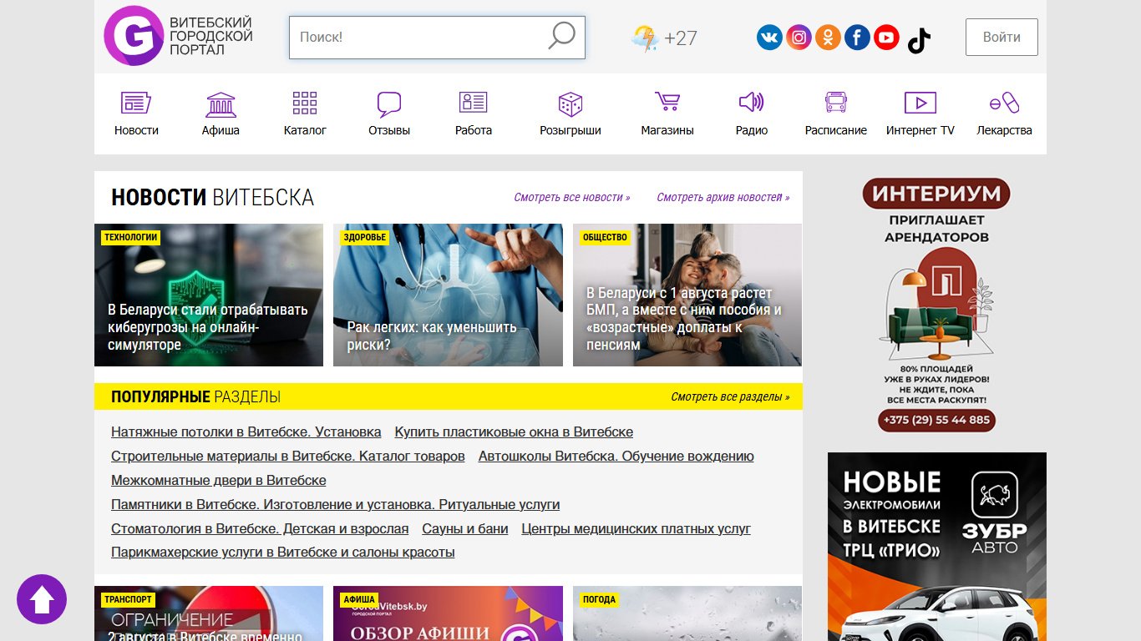Click the Афиша building icon
The height and width of the screenshot is (641, 1141).
[x=221, y=103]
